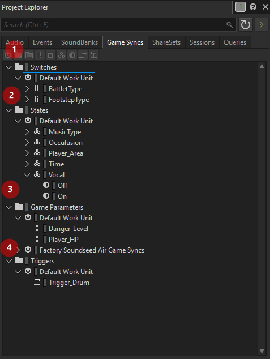Open the ShareSets tab
This screenshot has width=270, height=359.
[x=166, y=42]
